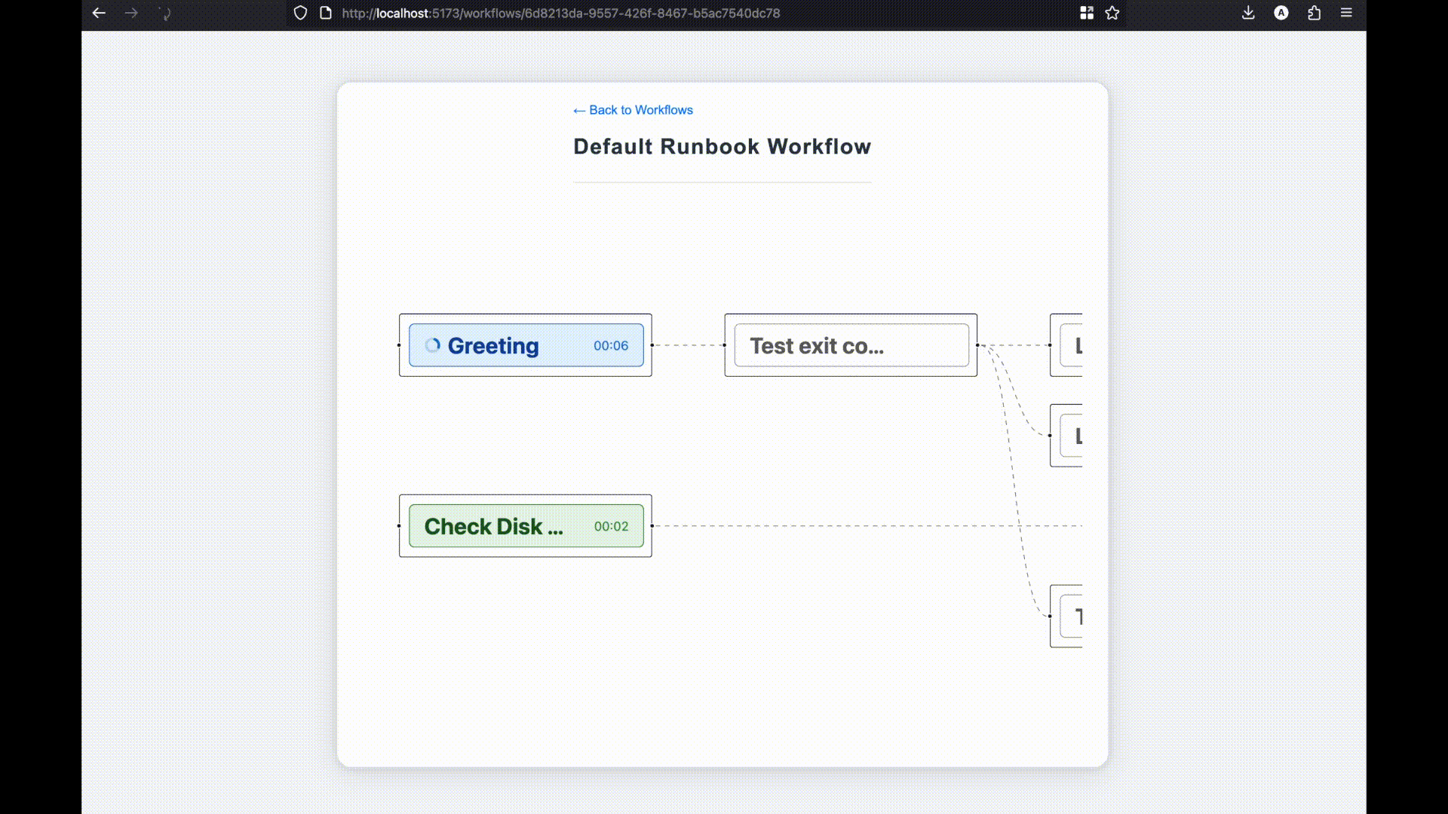Screen dimensions: 1448x814
Task: Go back with the browser back arrow
Action: (x=99, y=13)
